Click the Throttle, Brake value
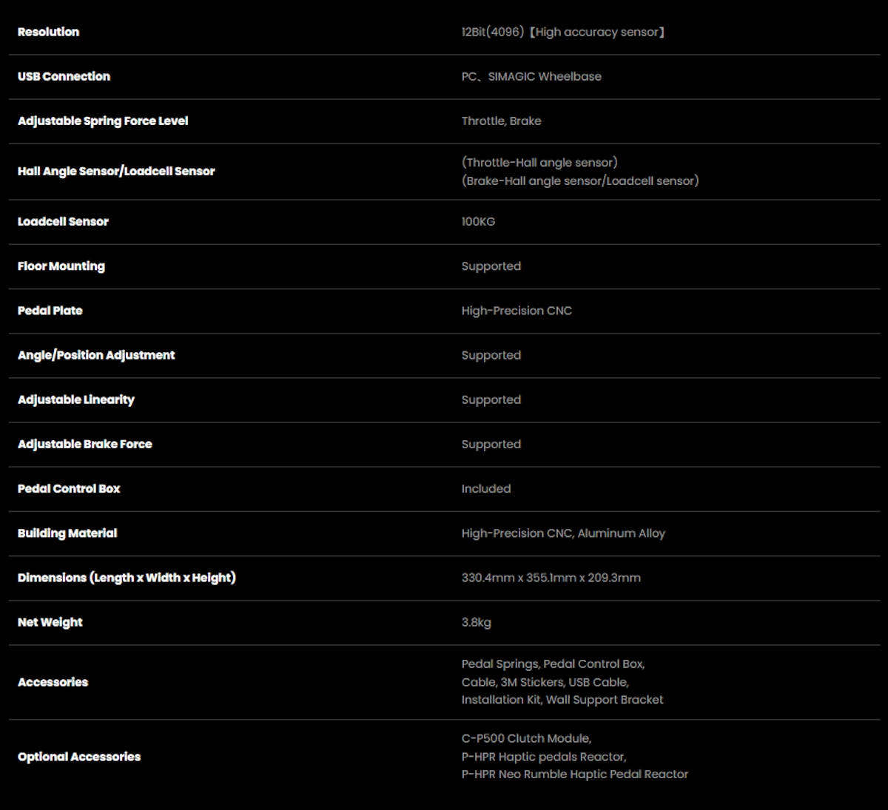 click(x=501, y=121)
